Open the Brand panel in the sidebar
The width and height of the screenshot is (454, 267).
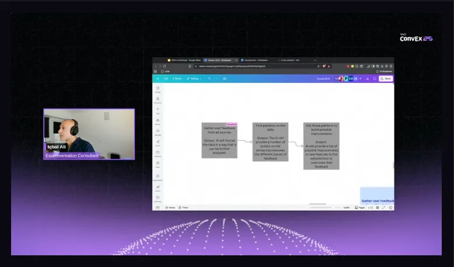[x=158, y=122]
